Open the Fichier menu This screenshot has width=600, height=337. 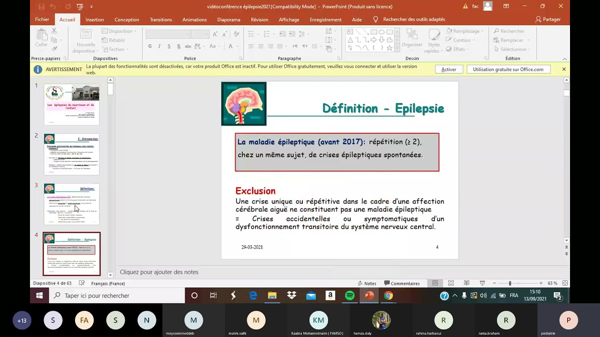coord(42,20)
